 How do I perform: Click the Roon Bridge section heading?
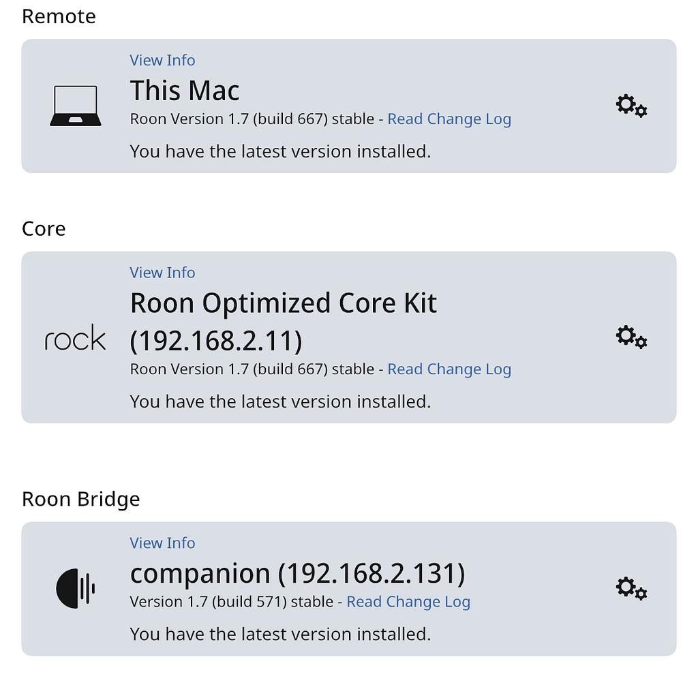(81, 499)
